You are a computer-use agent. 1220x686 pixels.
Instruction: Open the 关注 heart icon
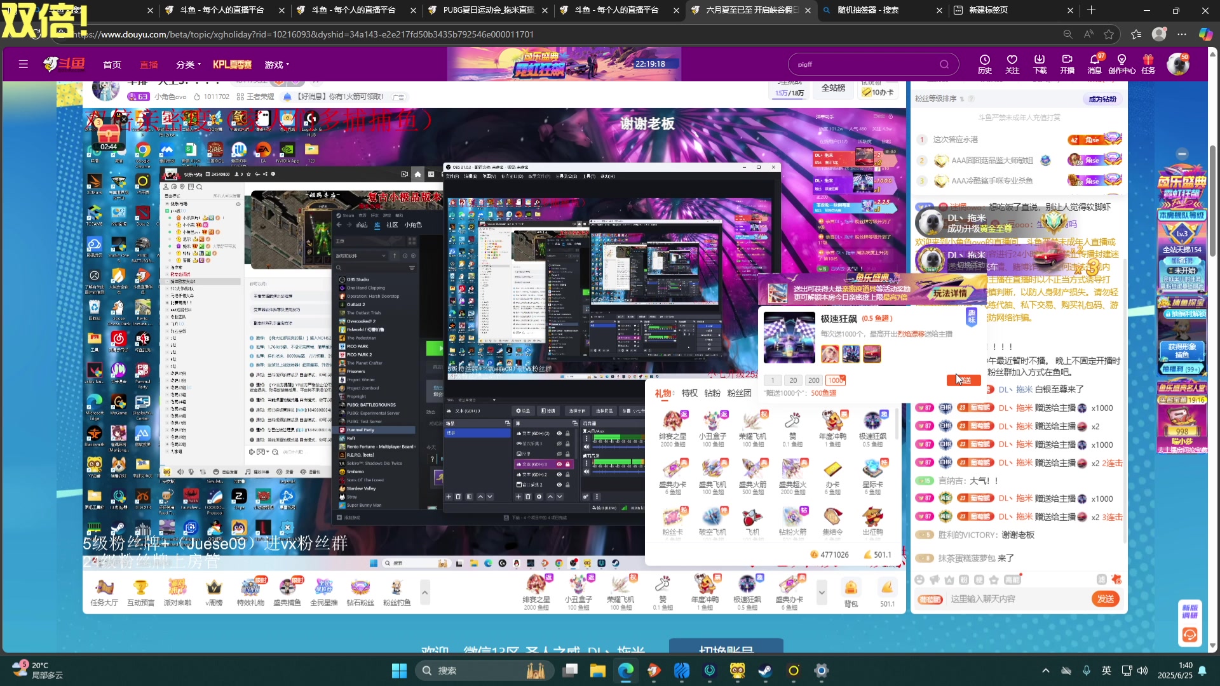[x=1012, y=64]
